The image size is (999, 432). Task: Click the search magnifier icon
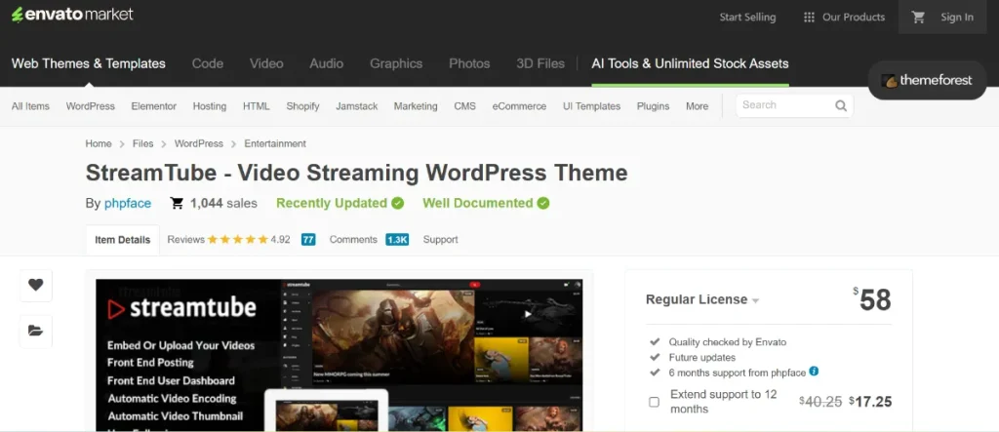(841, 105)
